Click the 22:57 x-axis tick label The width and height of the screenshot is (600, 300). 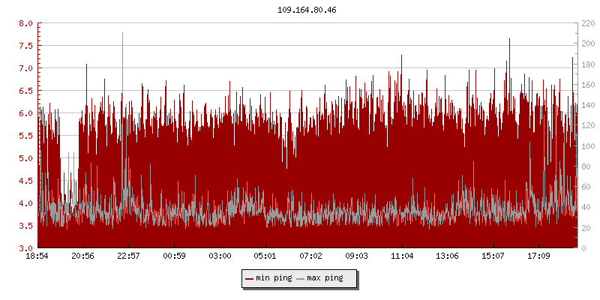(x=129, y=256)
